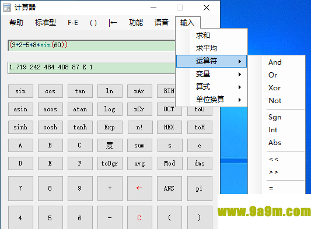Click the number 7 button
Image resolution: width=311 pixels, height=229 pixels.
(20, 188)
